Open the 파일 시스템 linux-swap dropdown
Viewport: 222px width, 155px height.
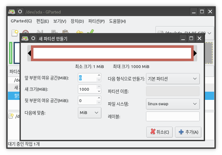point(173,104)
